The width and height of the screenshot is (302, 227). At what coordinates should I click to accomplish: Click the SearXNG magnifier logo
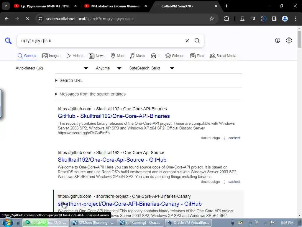[x=8, y=41]
